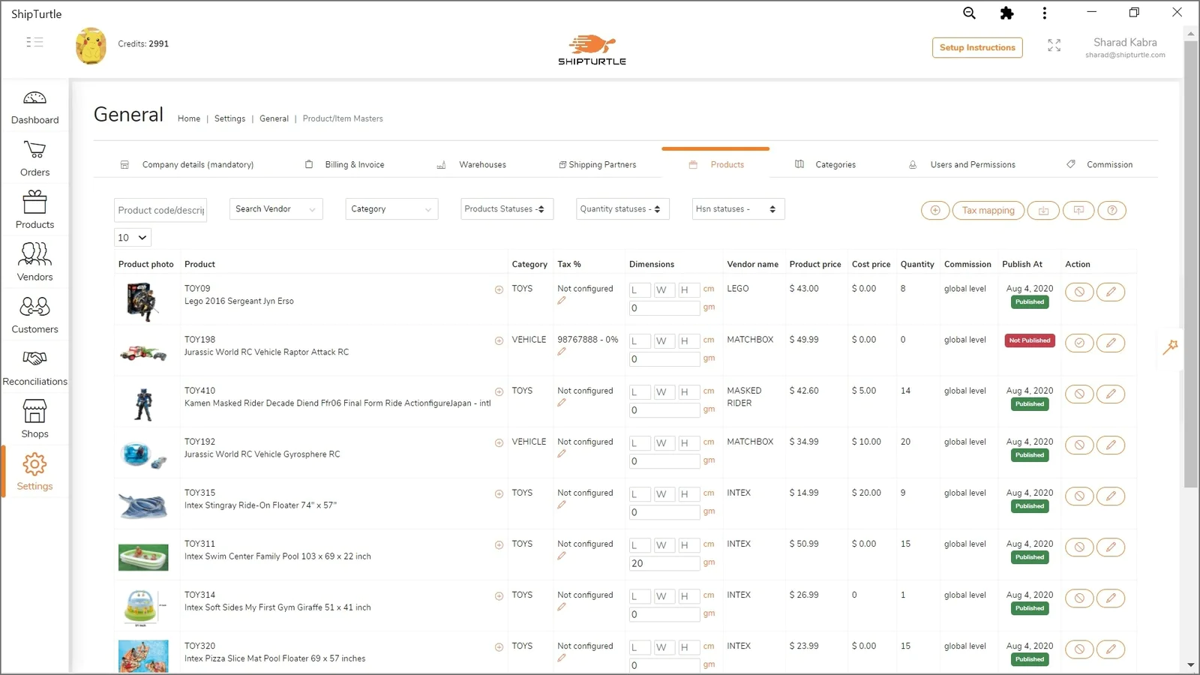Open the Shops section in sidebar

tap(34, 419)
